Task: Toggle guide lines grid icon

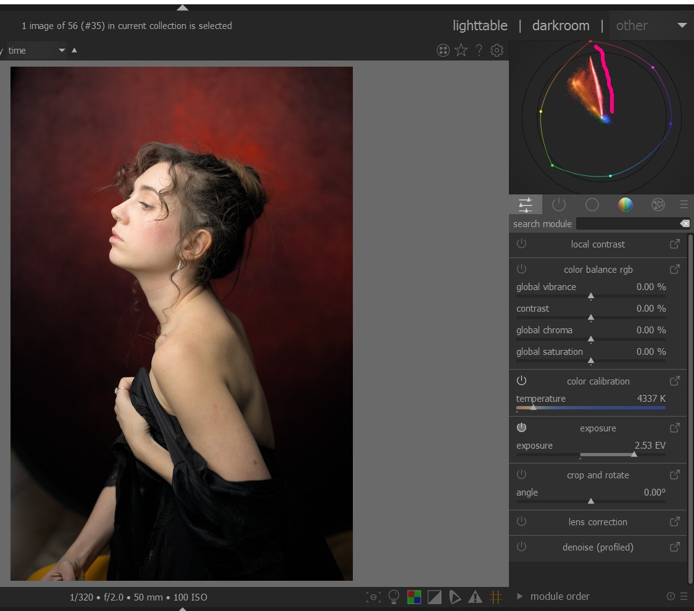Action: pos(495,597)
